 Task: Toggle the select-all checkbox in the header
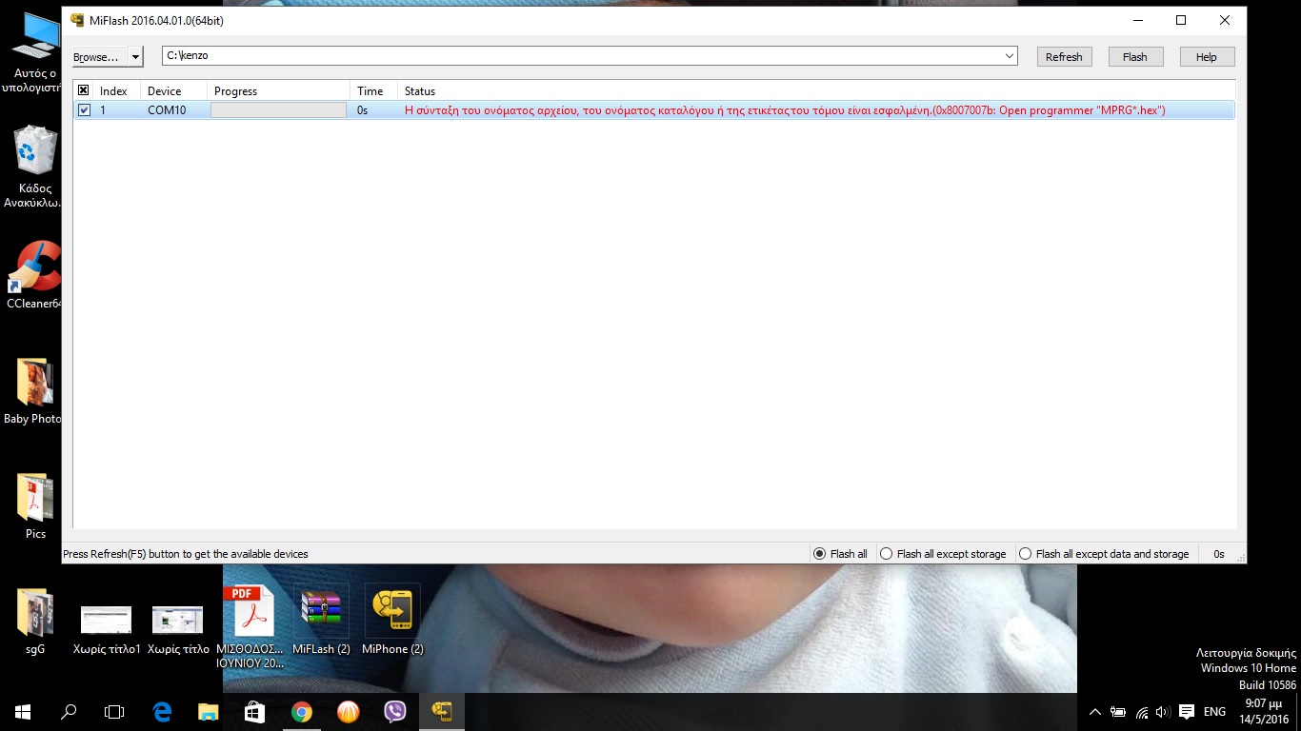(84, 91)
